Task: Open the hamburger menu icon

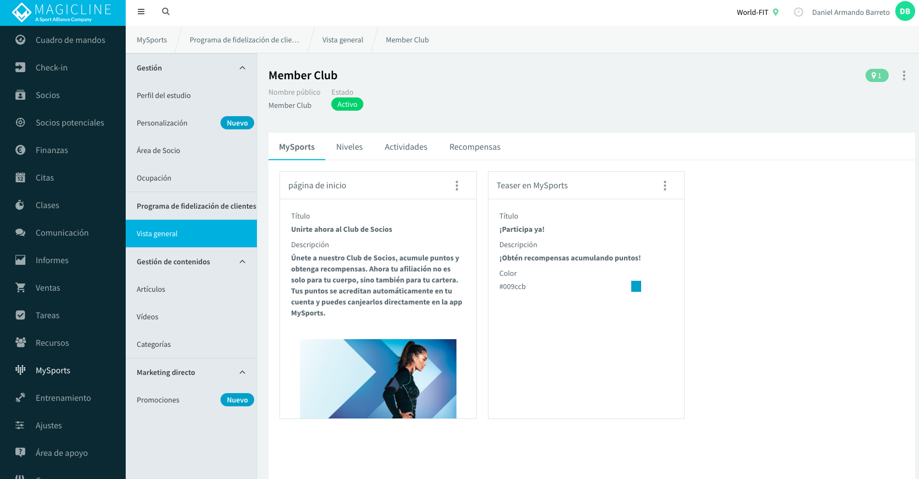Action: pos(141,12)
